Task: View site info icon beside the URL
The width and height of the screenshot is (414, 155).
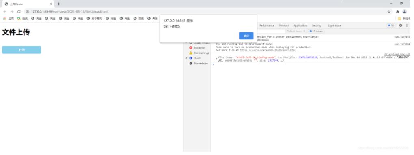Action: tap(27, 12)
